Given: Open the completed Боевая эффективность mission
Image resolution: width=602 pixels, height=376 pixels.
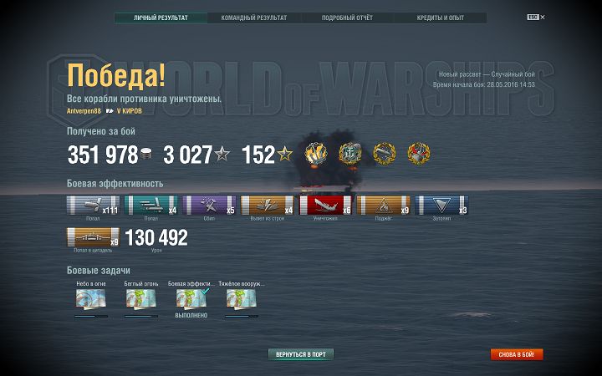Looking at the screenshot, I should [x=191, y=299].
